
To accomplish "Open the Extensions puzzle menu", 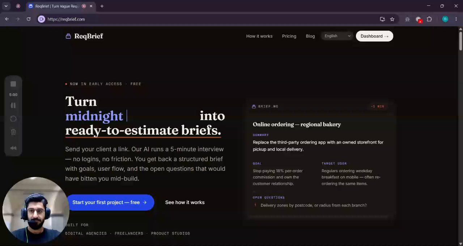I will pyautogui.click(x=429, y=19).
